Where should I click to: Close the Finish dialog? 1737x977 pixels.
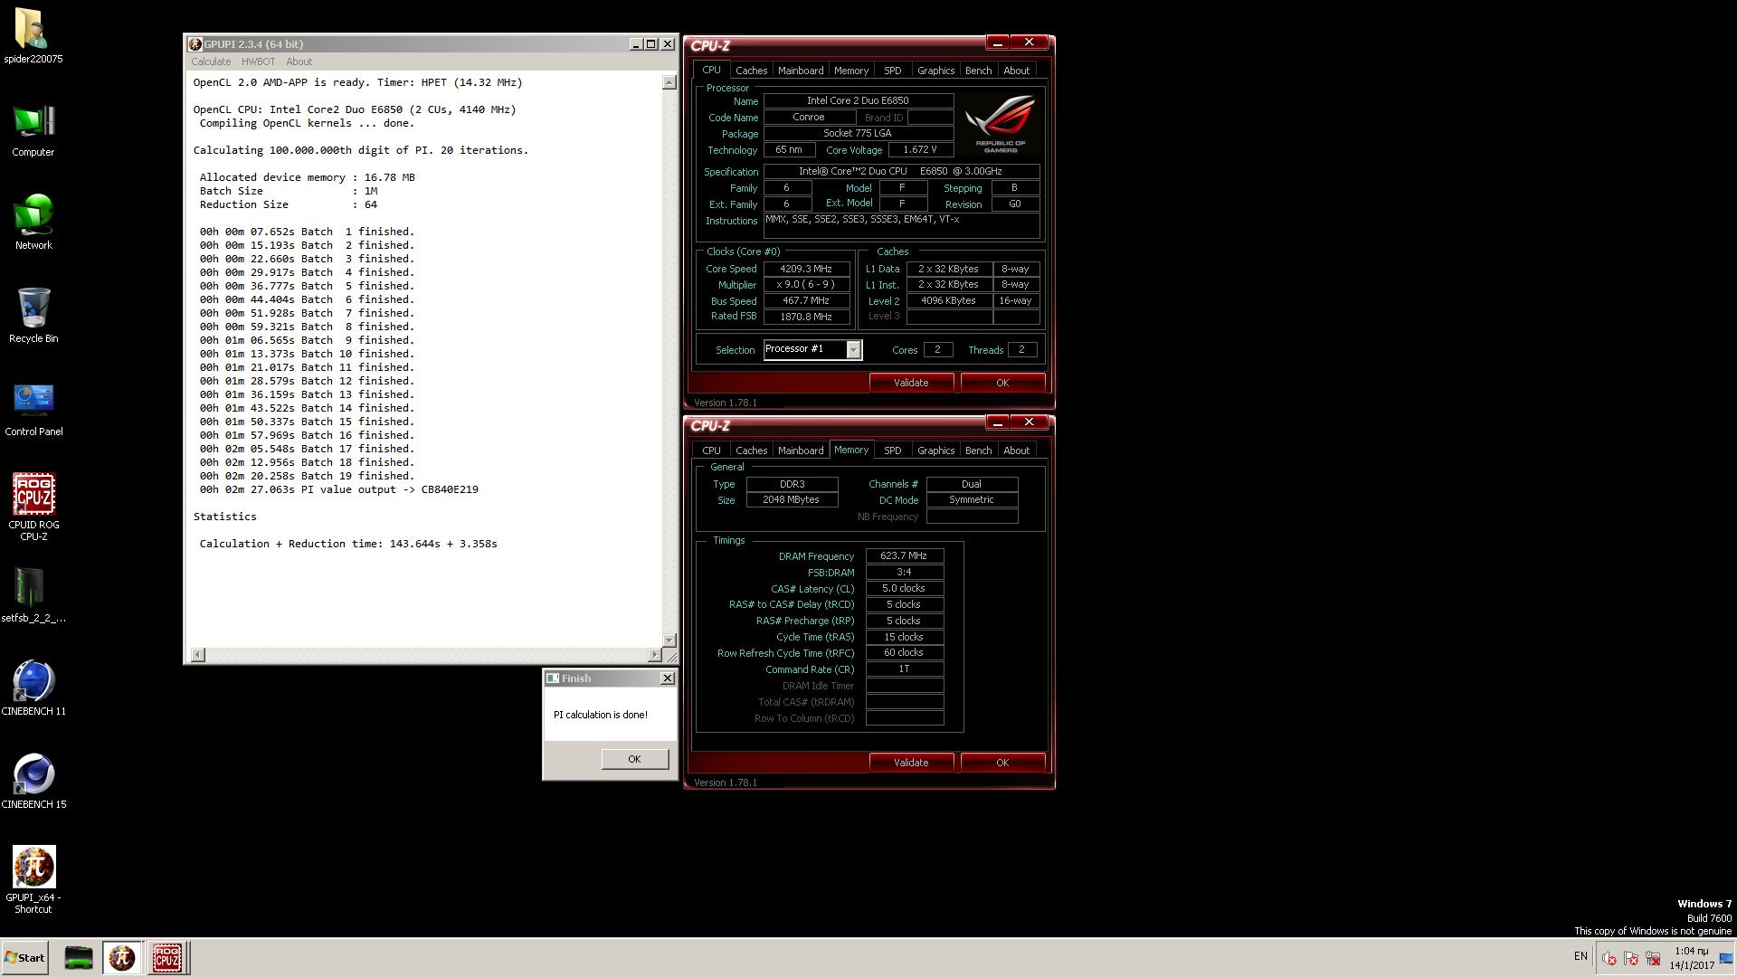tap(668, 678)
